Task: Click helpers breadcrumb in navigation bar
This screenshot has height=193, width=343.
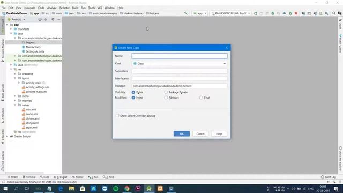Action: click(x=152, y=13)
